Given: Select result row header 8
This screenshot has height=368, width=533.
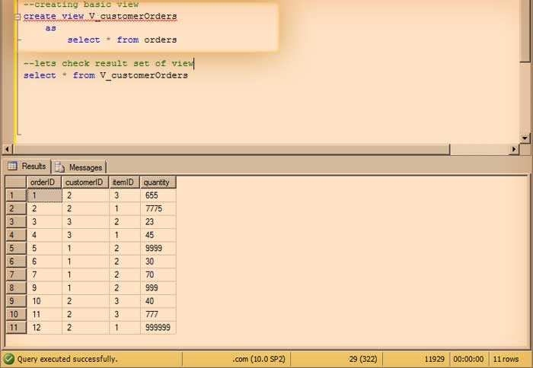Looking at the screenshot, I should click(16, 288).
